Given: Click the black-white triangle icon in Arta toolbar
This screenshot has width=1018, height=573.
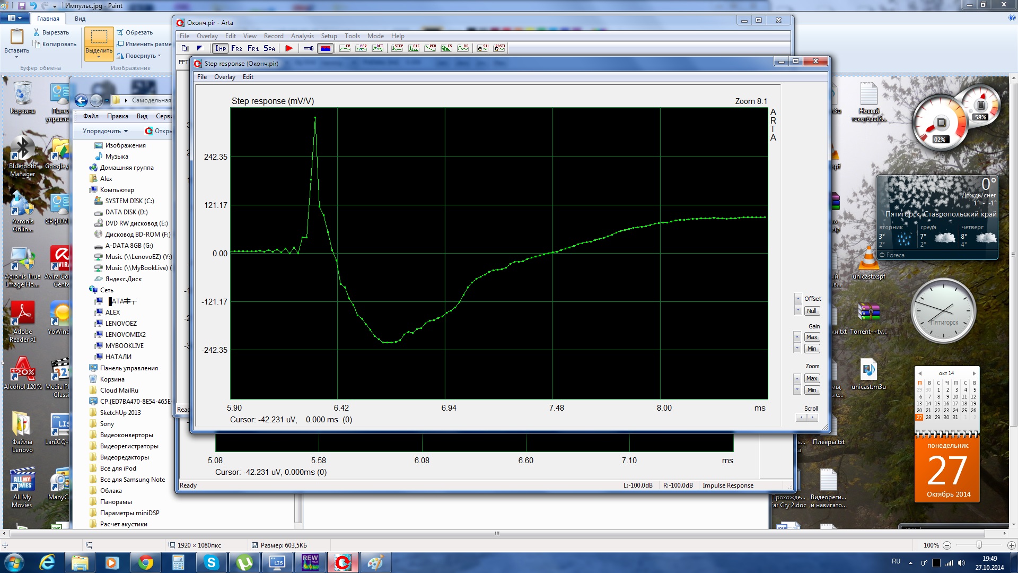Looking at the screenshot, I should (x=200, y=48).
